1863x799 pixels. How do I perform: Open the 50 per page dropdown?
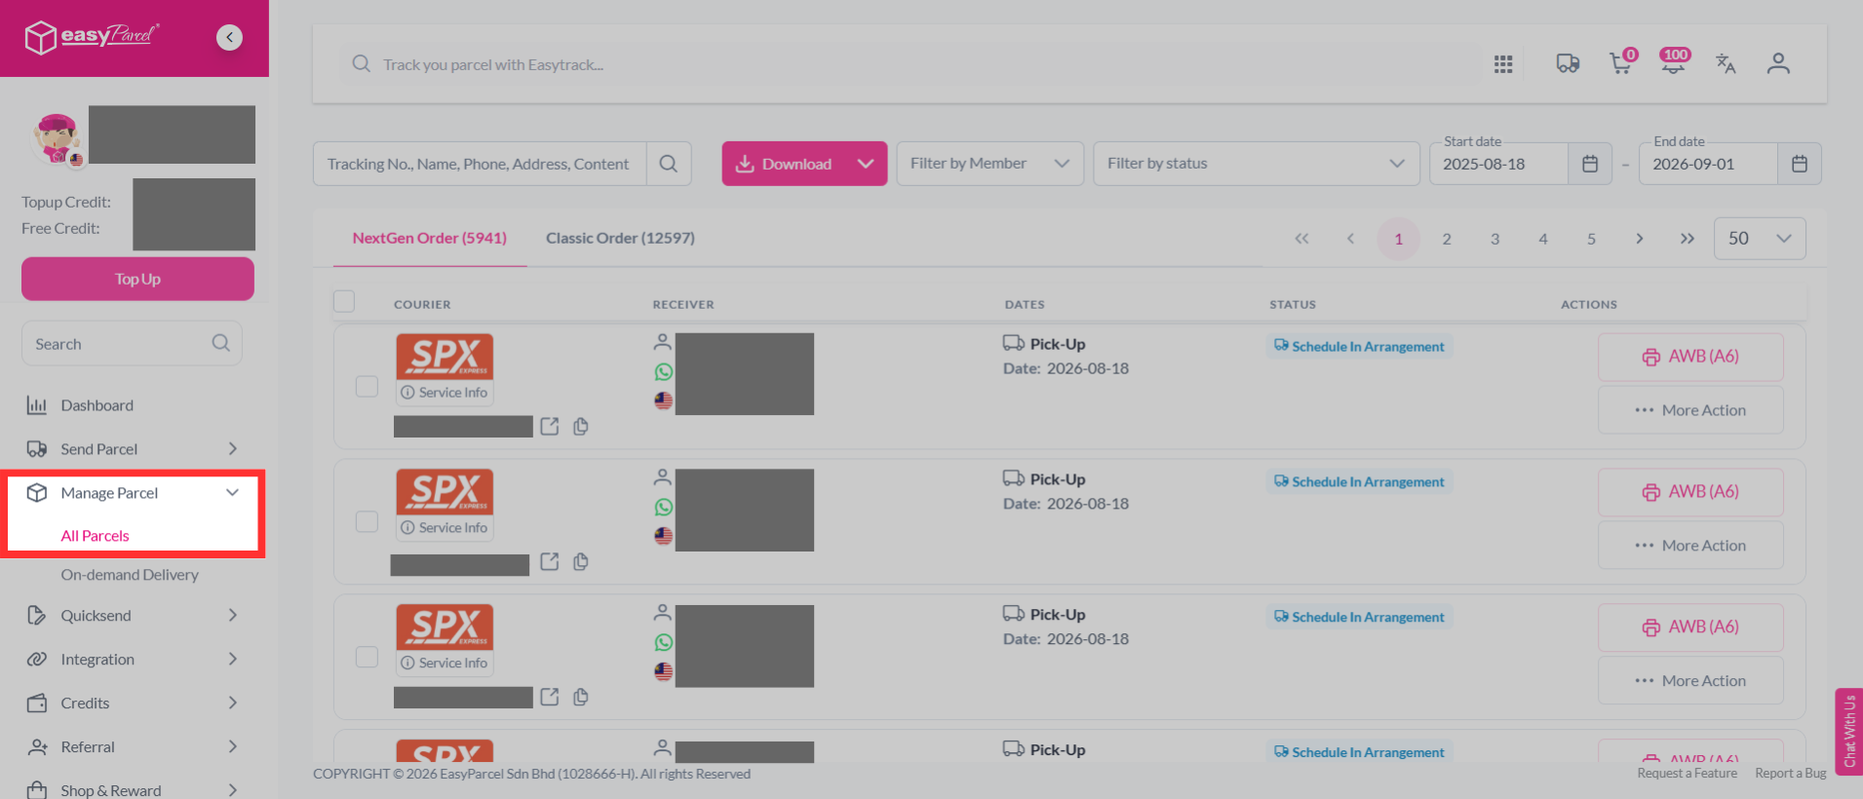1760,239
